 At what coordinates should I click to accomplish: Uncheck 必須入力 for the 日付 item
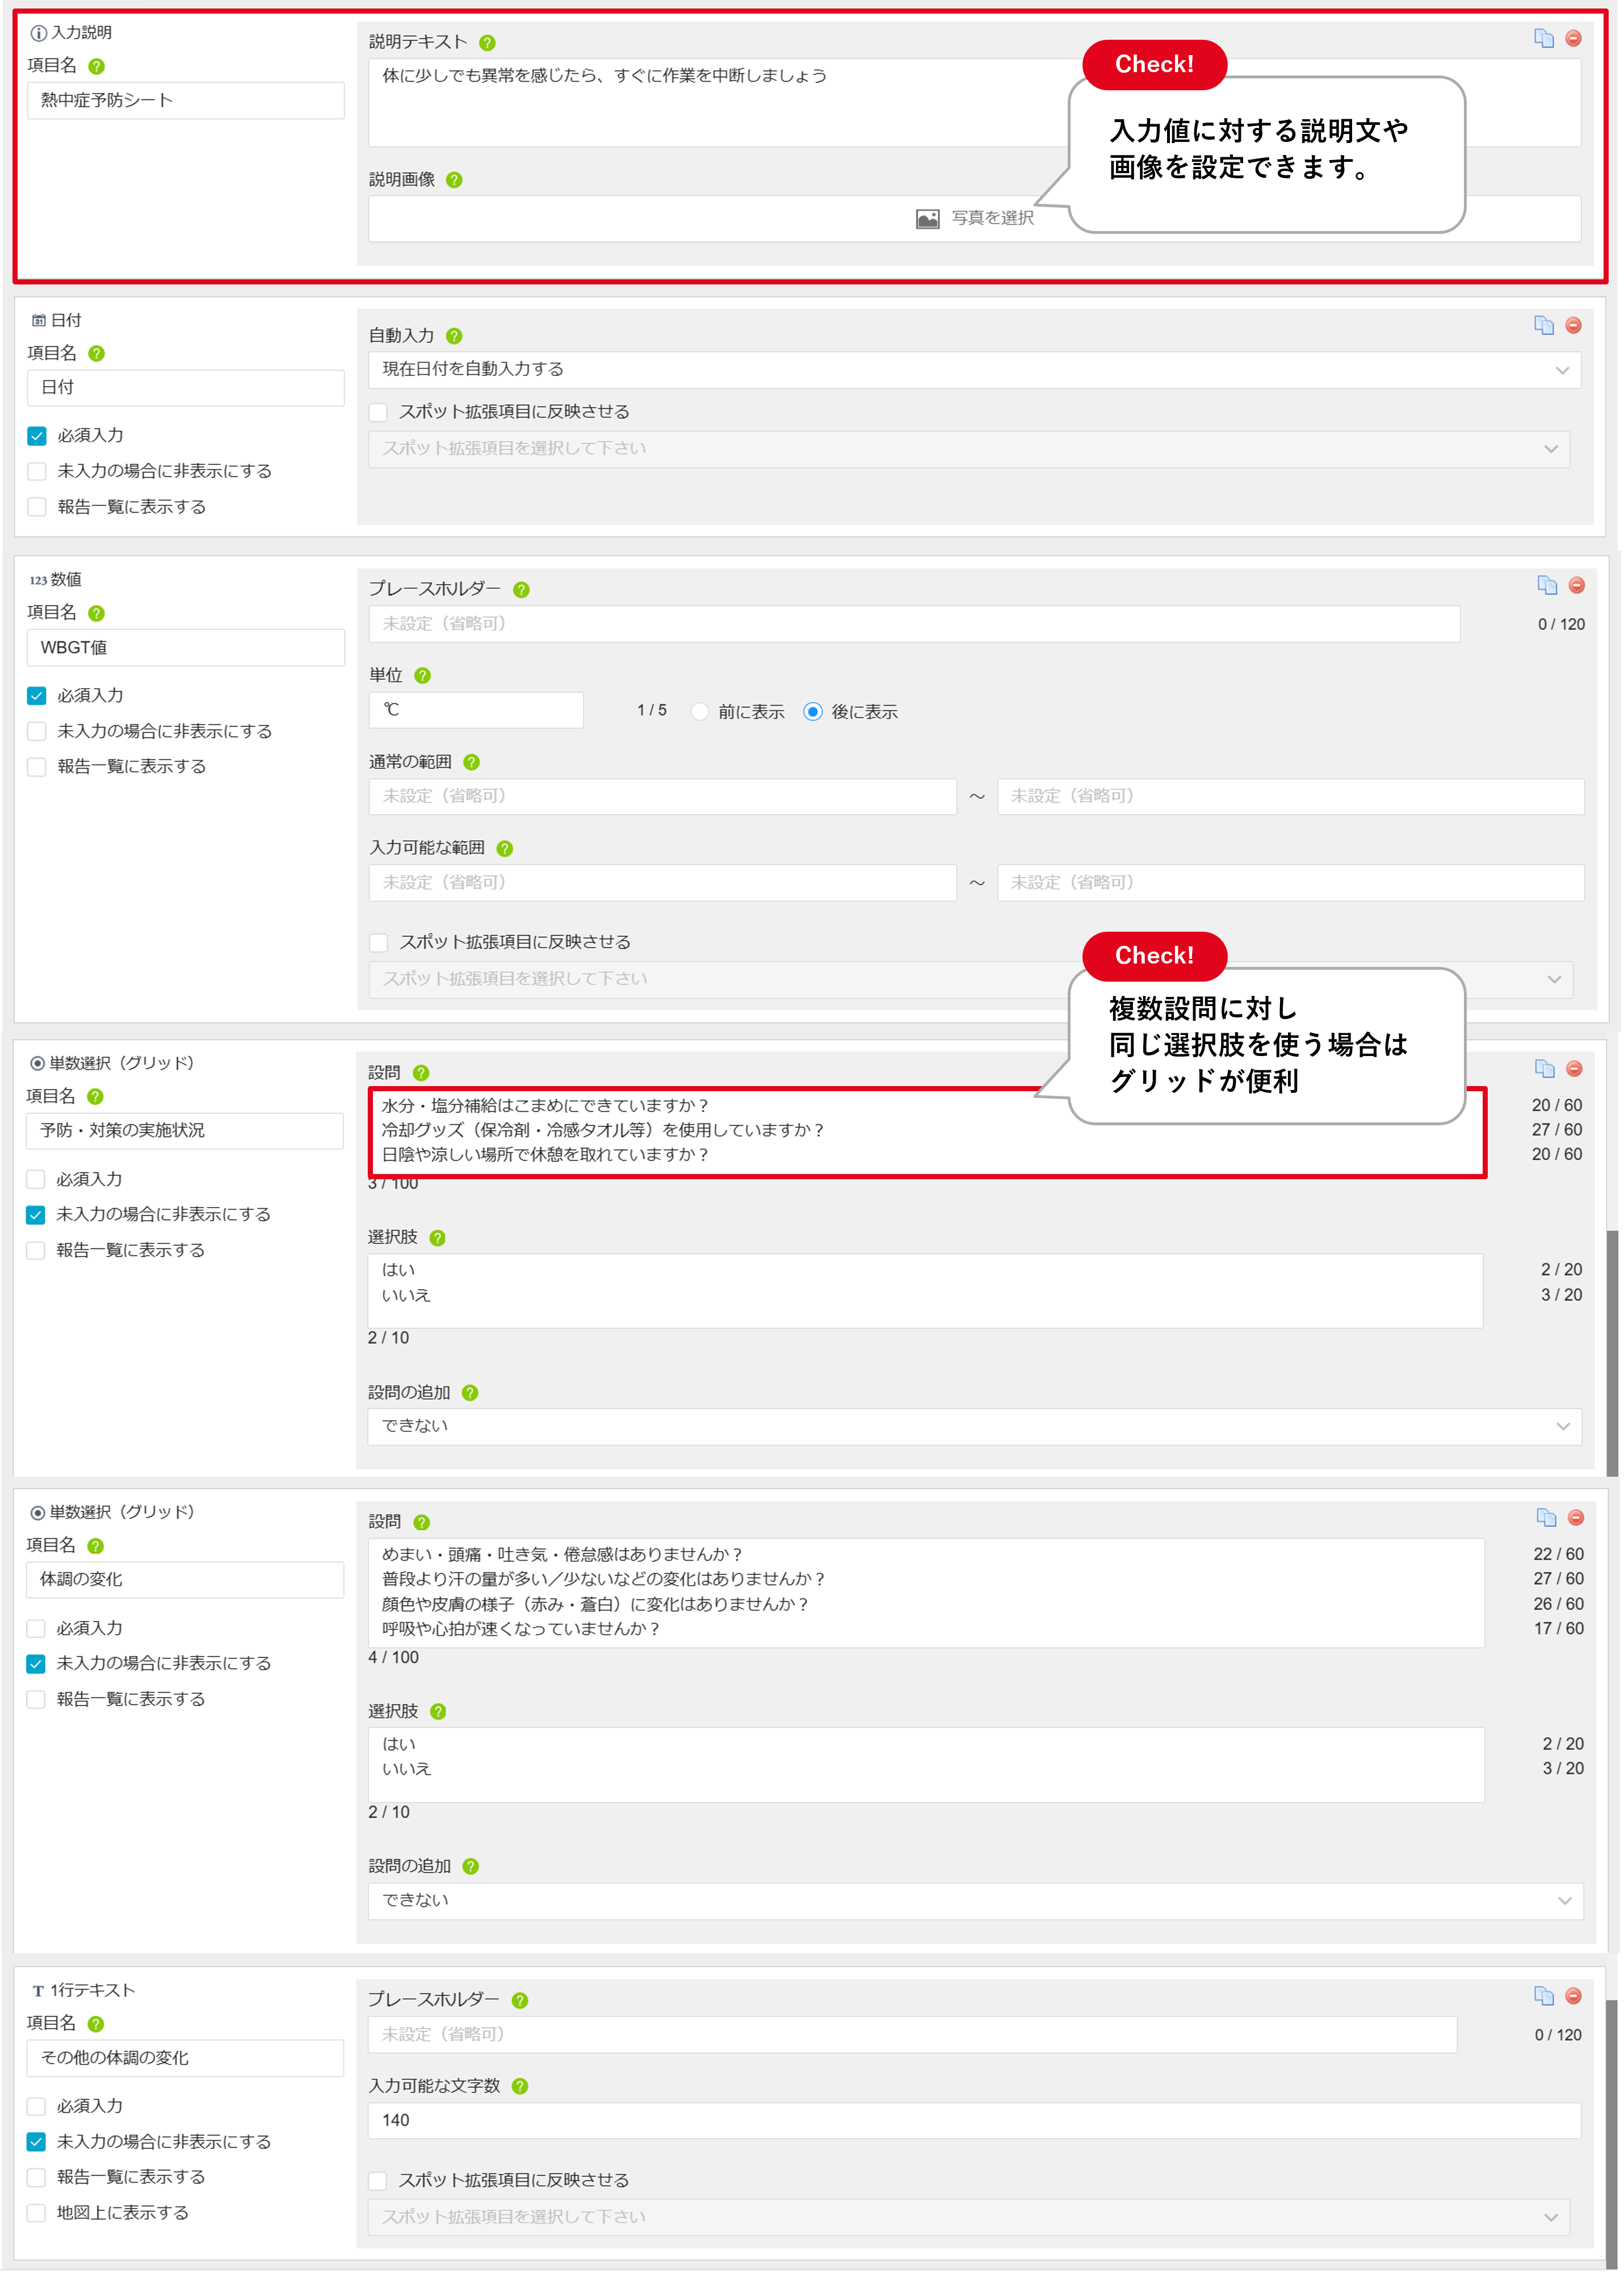[x=37, y=435]
